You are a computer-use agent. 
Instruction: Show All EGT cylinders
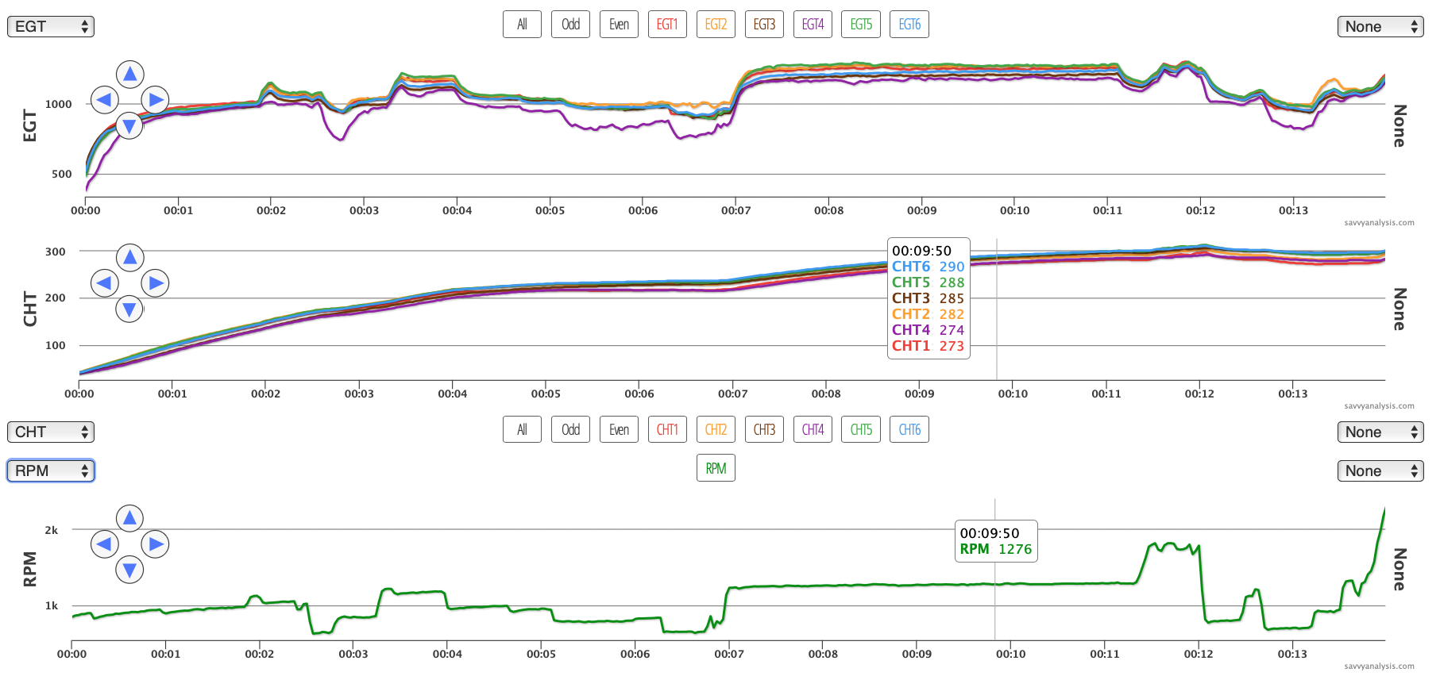522,25
